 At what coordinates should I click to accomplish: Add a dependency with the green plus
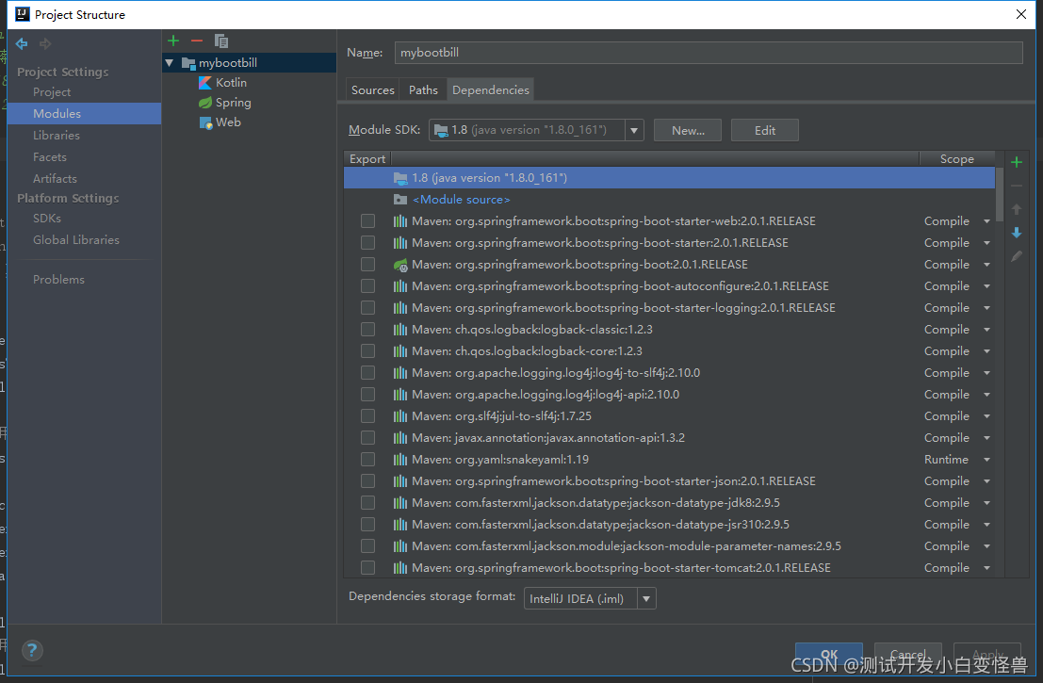coord(1017,162)
